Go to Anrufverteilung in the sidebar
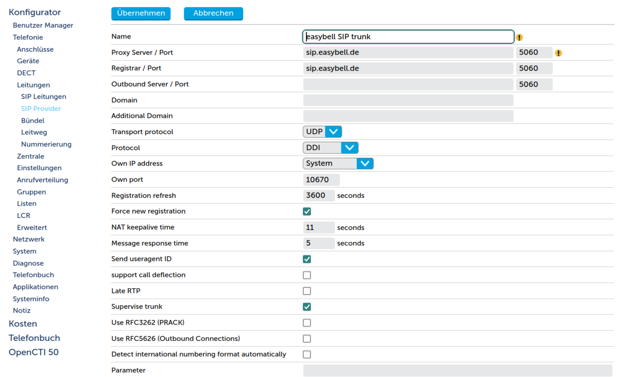 pyautogui.click(x=42, y=180)
